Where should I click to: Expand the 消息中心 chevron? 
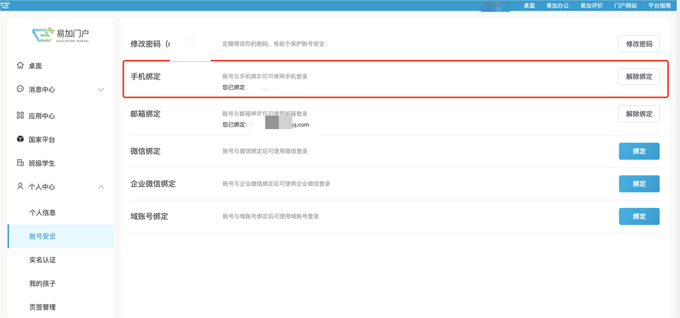click(x=101, y=90)
